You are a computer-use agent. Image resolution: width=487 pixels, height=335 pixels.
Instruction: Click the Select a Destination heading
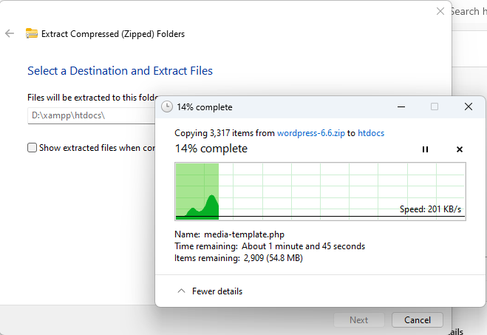(x=120, y=71)
